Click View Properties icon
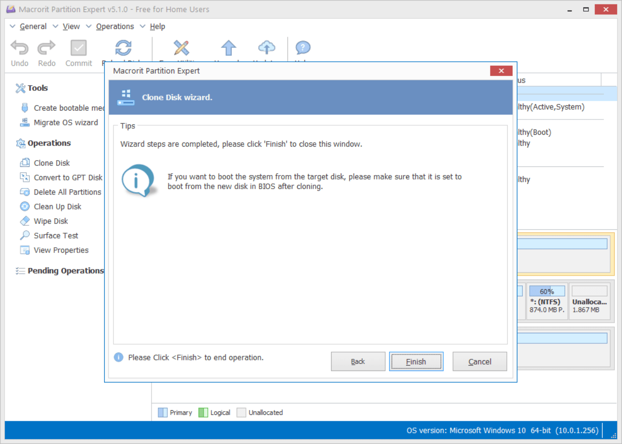This screenshot has height=444, width=622. click(x=25, y=250)
